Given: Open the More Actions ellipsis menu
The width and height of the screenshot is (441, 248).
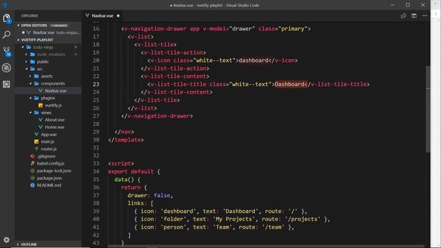Looking at the screenshot, I should [424, 16].
